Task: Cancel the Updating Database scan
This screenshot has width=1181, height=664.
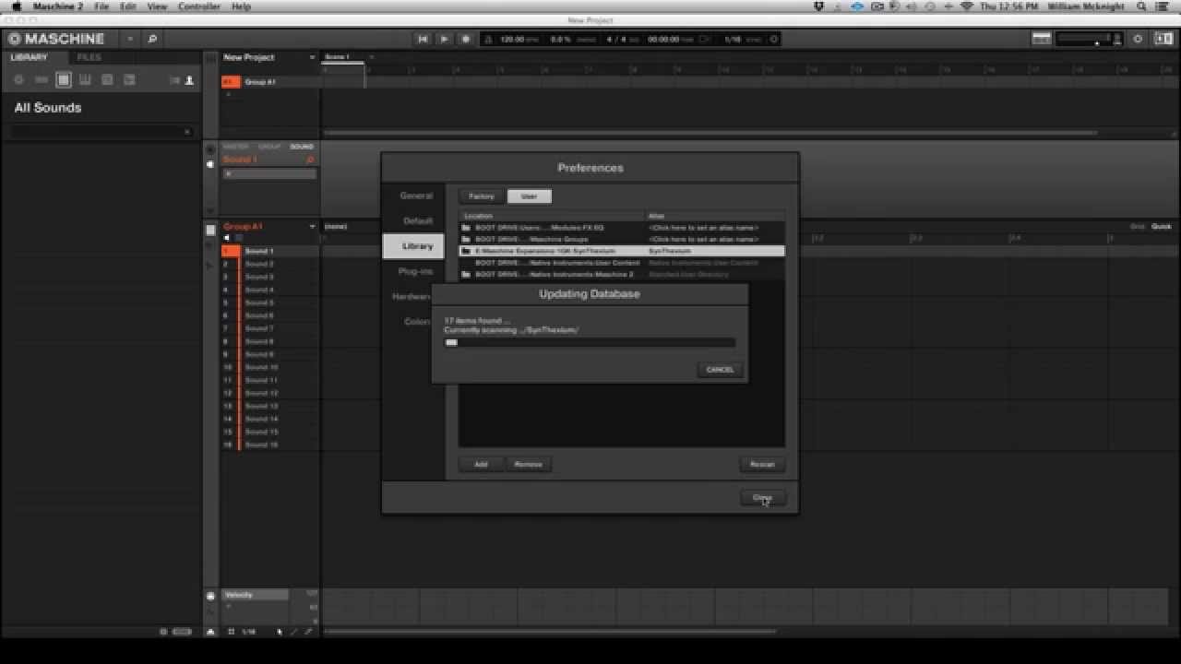Action: tap(720, 370)
